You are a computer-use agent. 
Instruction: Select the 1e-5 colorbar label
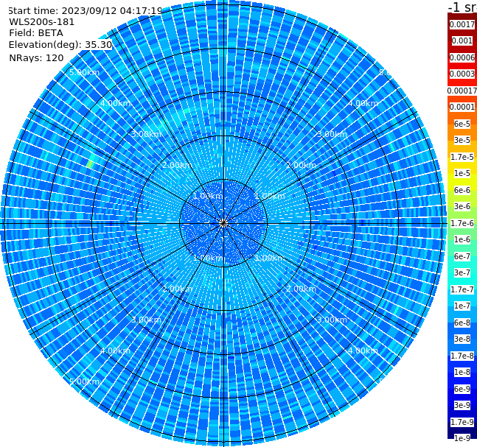462,173
